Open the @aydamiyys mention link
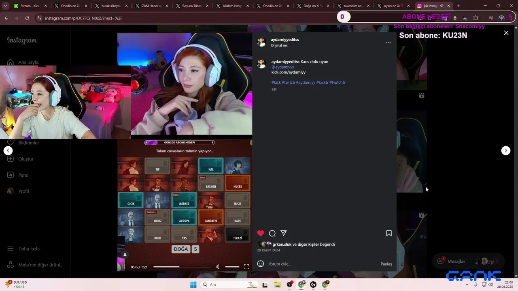The width and height of the screenshot is (518, 291). coord(282,67)
